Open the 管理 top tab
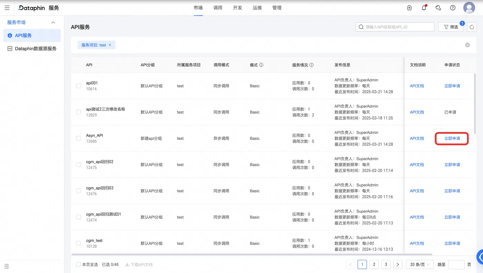 tap(277, 8)
